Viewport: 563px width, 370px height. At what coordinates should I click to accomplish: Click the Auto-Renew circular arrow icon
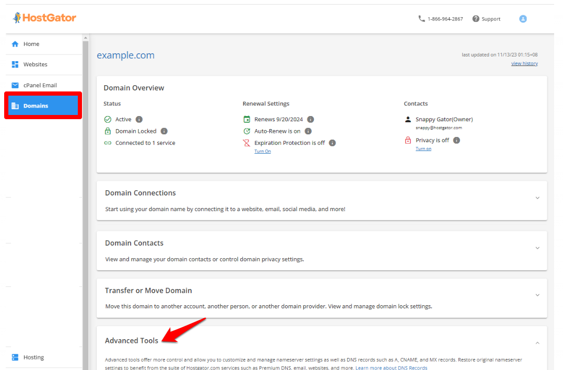point(247,131)
